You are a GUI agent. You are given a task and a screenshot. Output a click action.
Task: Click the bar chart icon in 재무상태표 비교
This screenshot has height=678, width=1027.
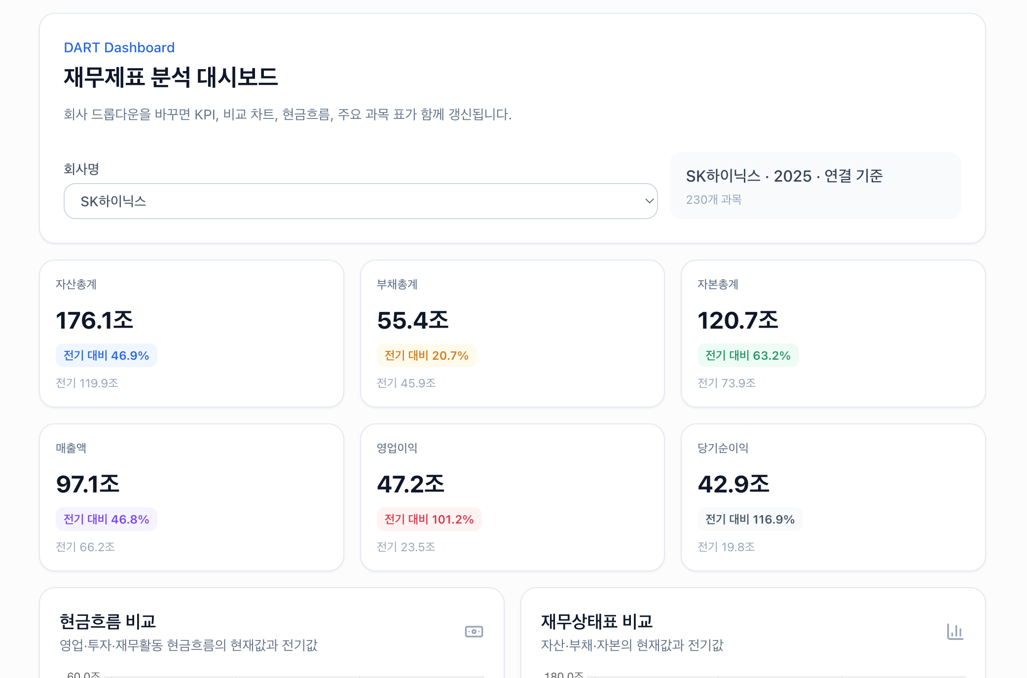point(955,632)
